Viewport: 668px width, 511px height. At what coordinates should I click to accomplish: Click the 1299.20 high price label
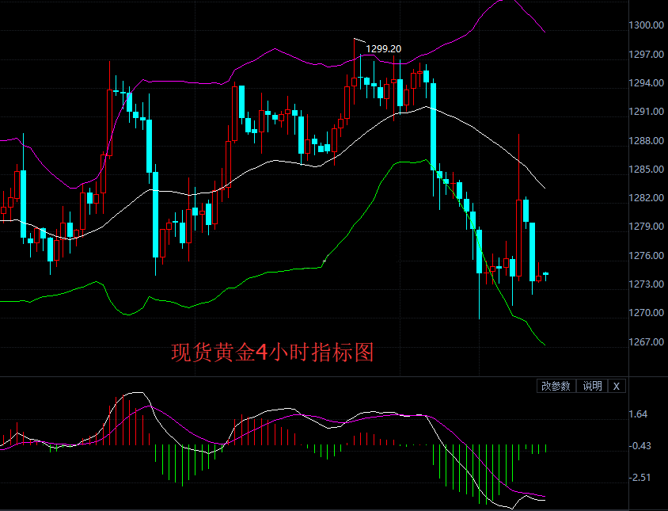pyautogui.click(x=383, y=49)
